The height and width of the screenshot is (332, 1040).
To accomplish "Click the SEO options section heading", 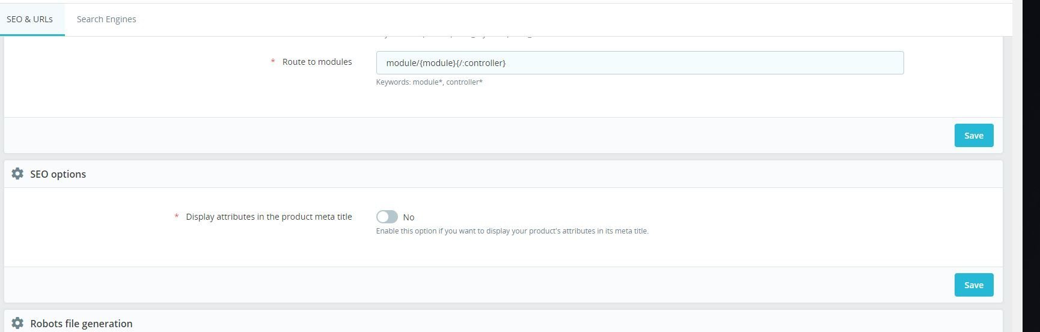I will [58, 174].
